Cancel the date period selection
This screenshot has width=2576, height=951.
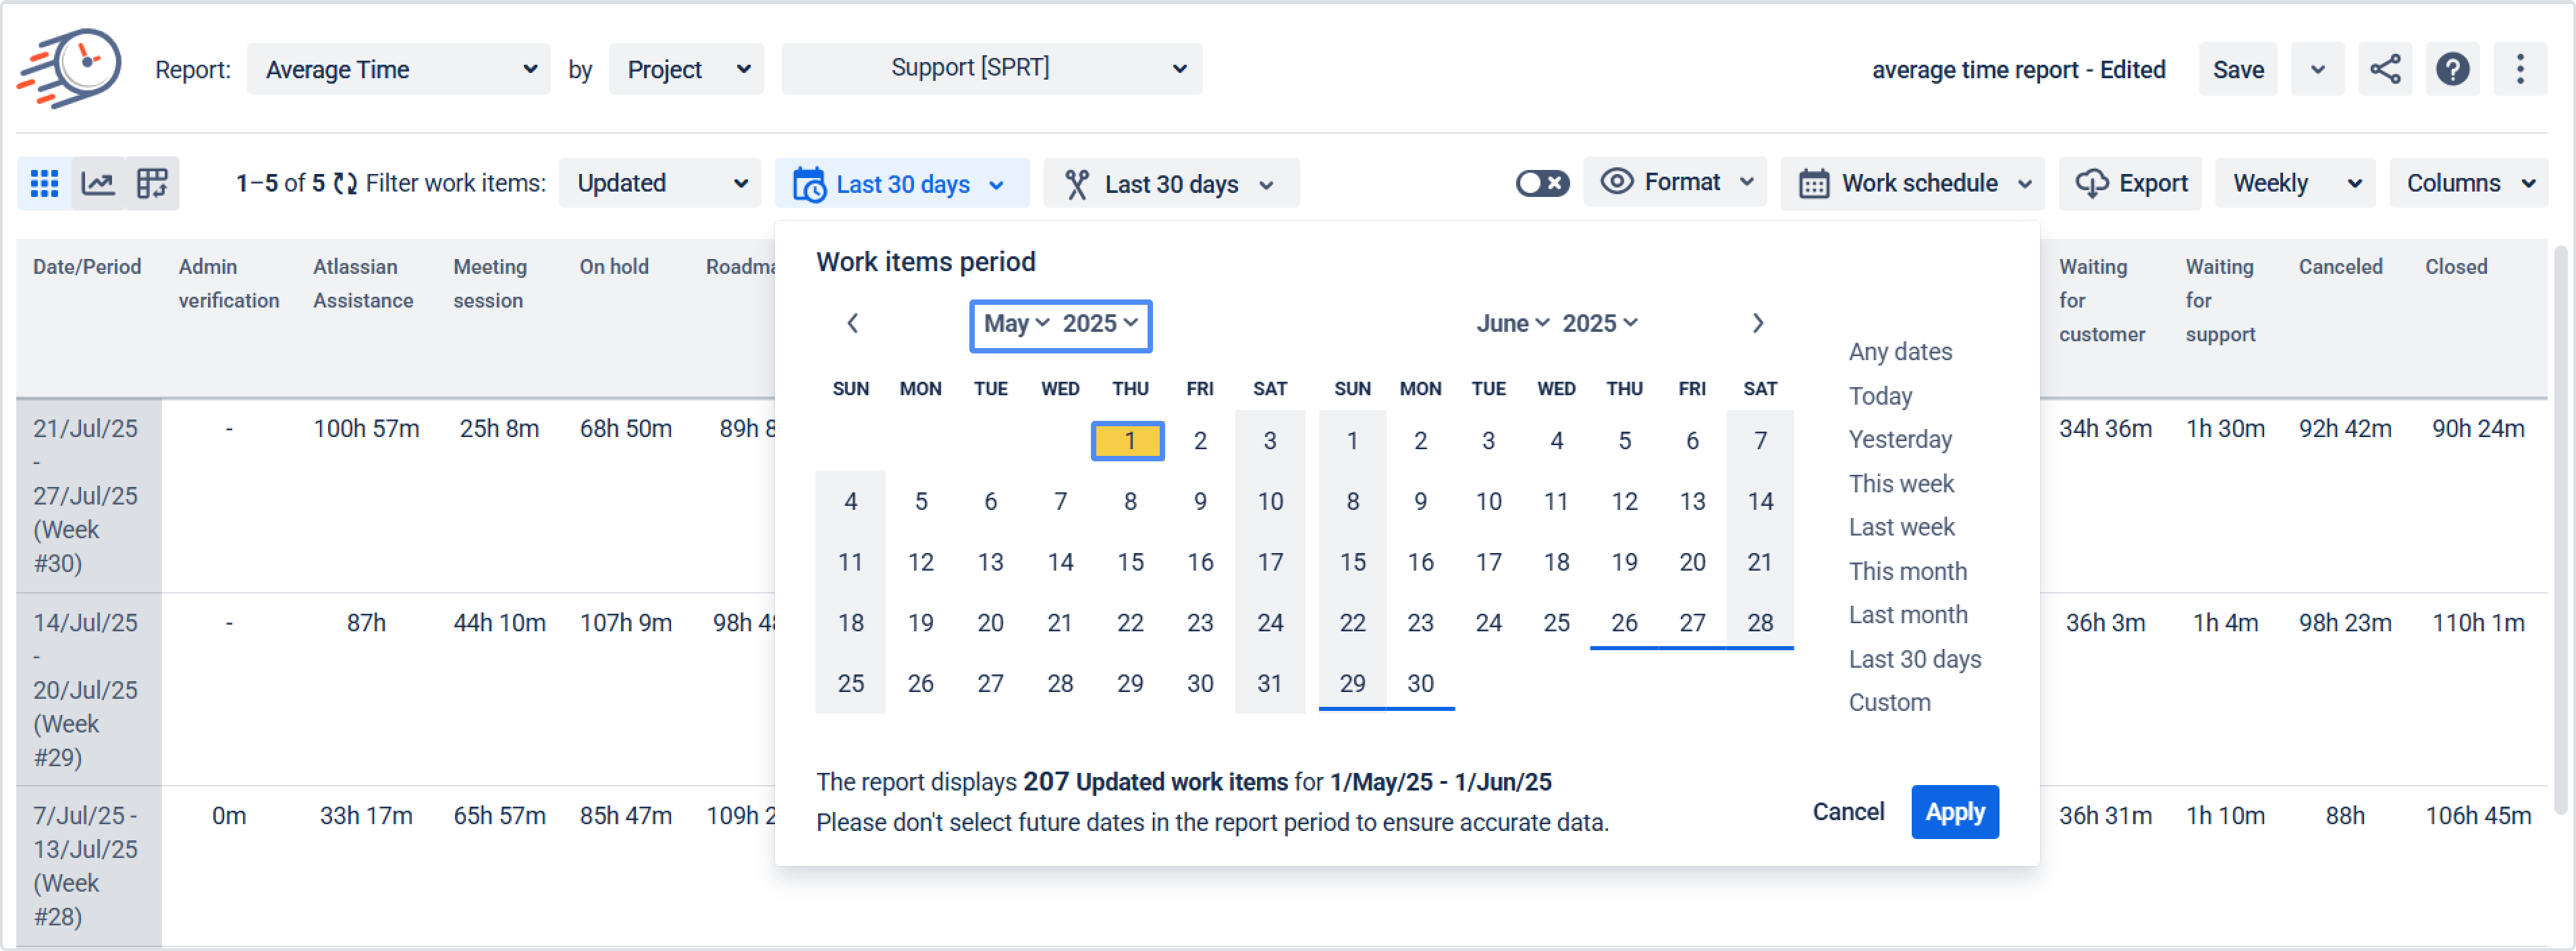(1848, 812)
